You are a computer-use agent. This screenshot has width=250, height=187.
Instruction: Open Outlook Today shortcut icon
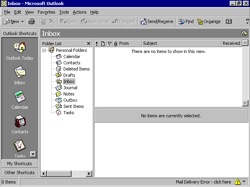point(20,48)
